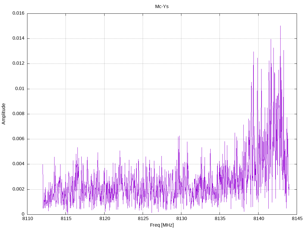Click the 0.014 y-axis tick label
Screen dimensions: 305x229
click(18, 38)
